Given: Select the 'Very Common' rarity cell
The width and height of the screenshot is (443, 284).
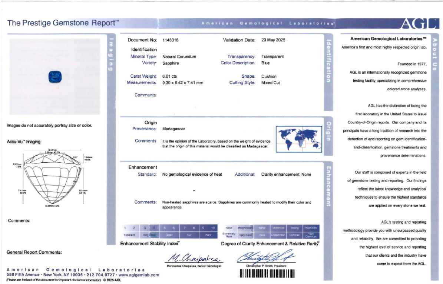Looking at the screenshot, I should coord(311,235).
